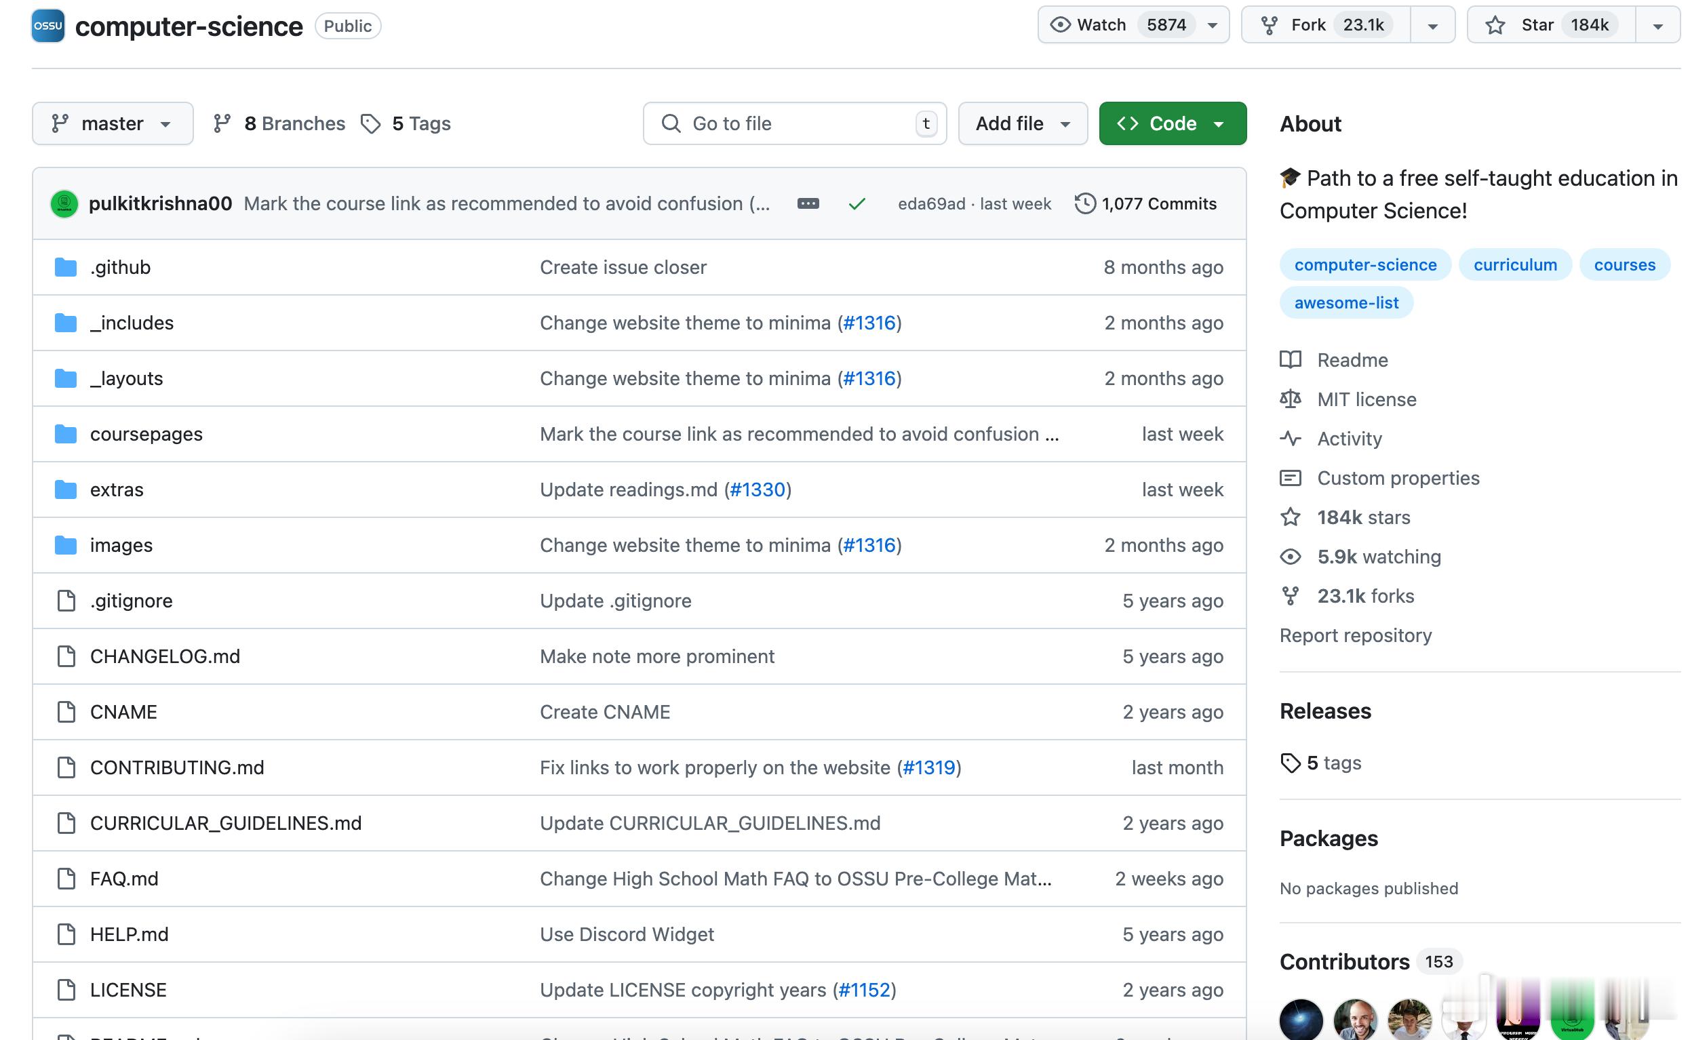Expand the Add file dropdown
The width and height of the screenshot is (1690, 1040).
point(1022,124)
